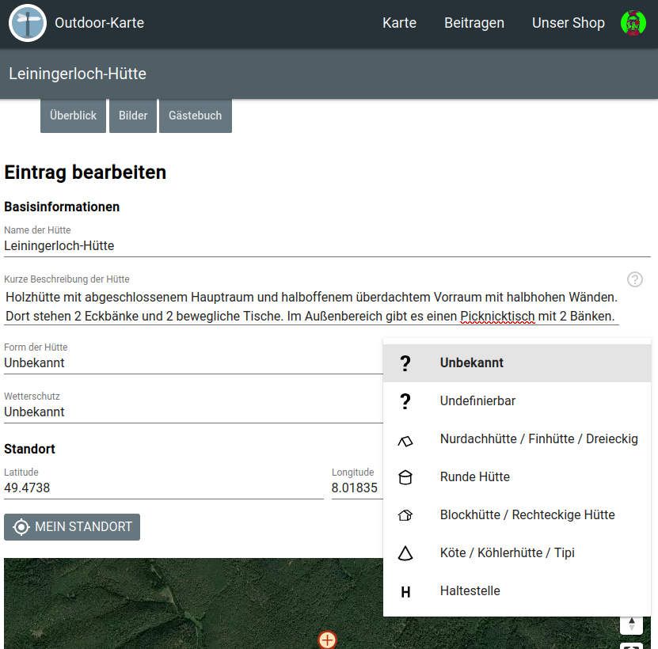The height and width of the screenshot is (649, 658).
Task: Go to the Überblick tab
Action: [x=73, y=116]
